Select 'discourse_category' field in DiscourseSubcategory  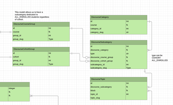pyautogui.click(x=100, y=50)
